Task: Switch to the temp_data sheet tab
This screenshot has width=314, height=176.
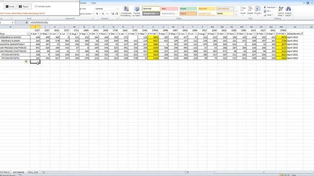Action: pyautogui.click(x=33, y=172)
